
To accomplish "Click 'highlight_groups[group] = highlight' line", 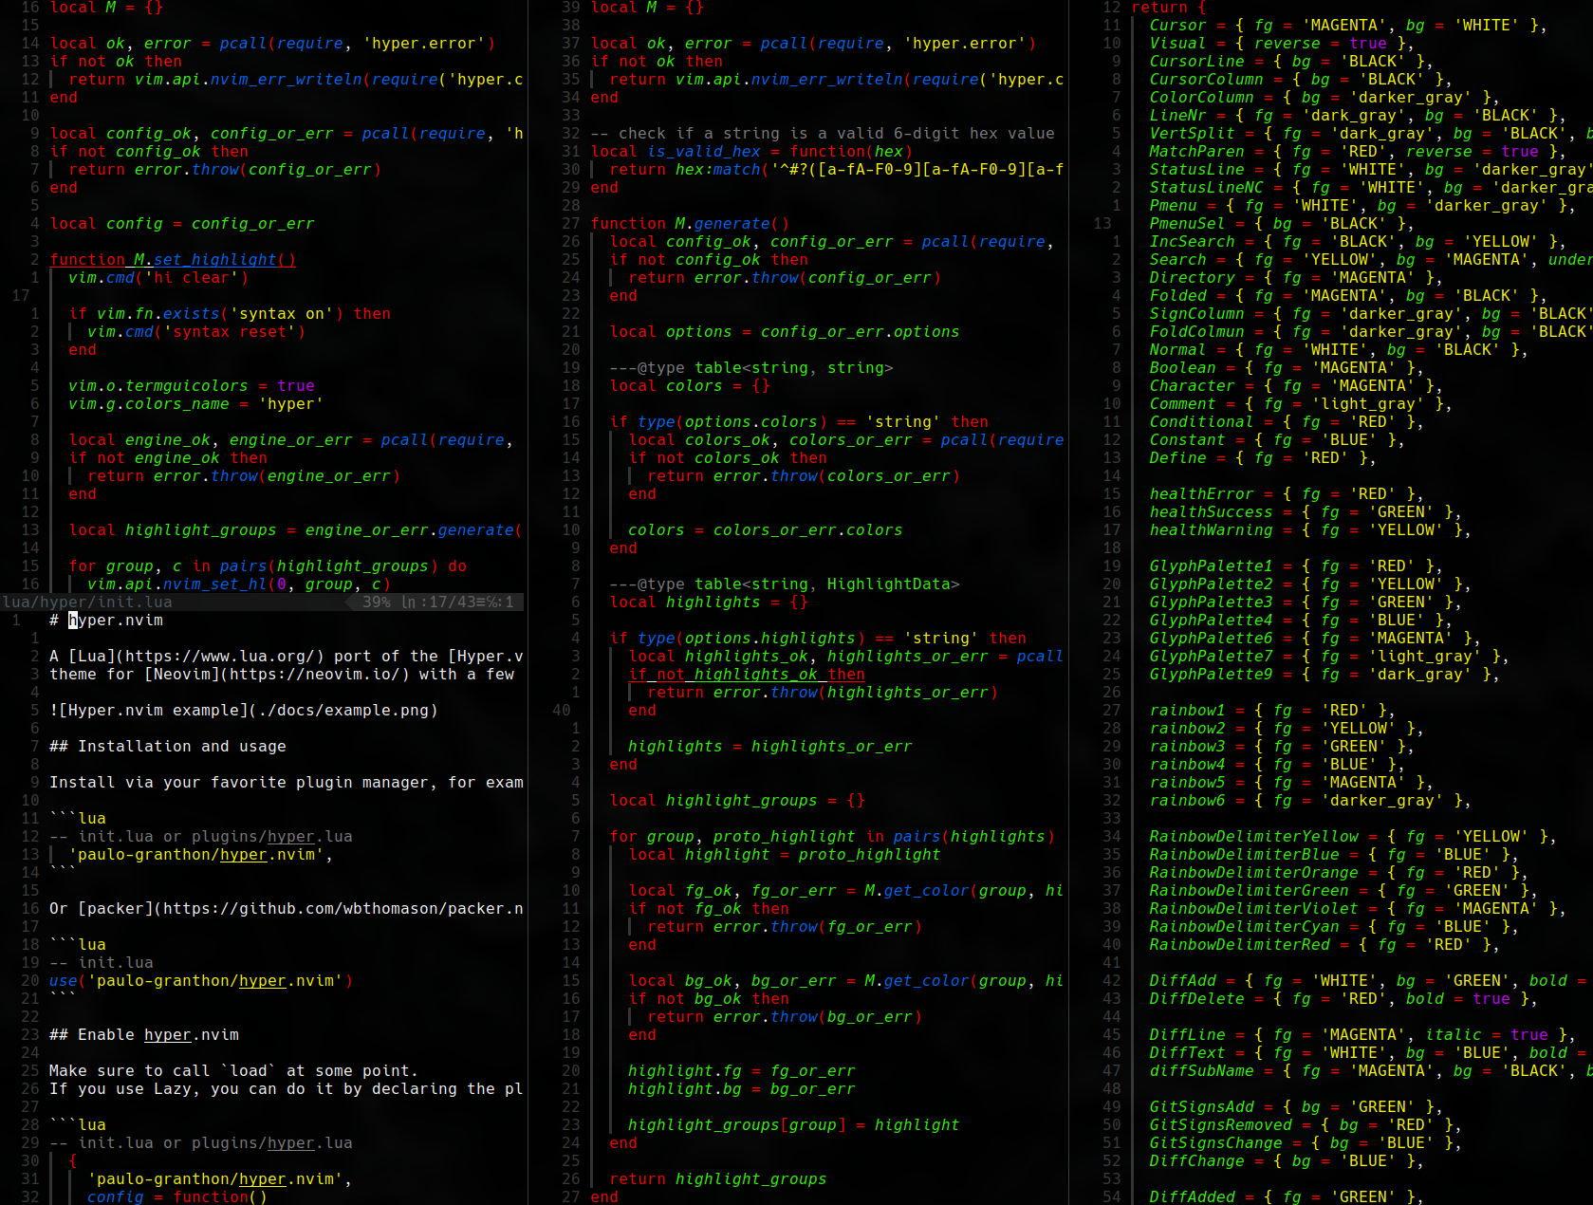I will [x=794, y=1124].
